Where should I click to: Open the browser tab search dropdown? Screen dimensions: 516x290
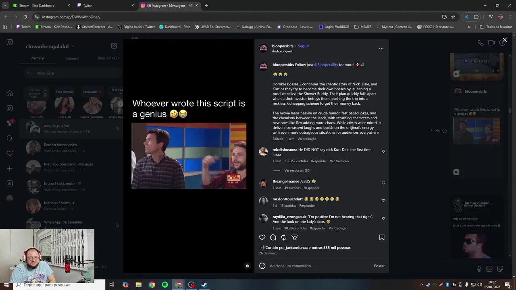pos(5,6)
